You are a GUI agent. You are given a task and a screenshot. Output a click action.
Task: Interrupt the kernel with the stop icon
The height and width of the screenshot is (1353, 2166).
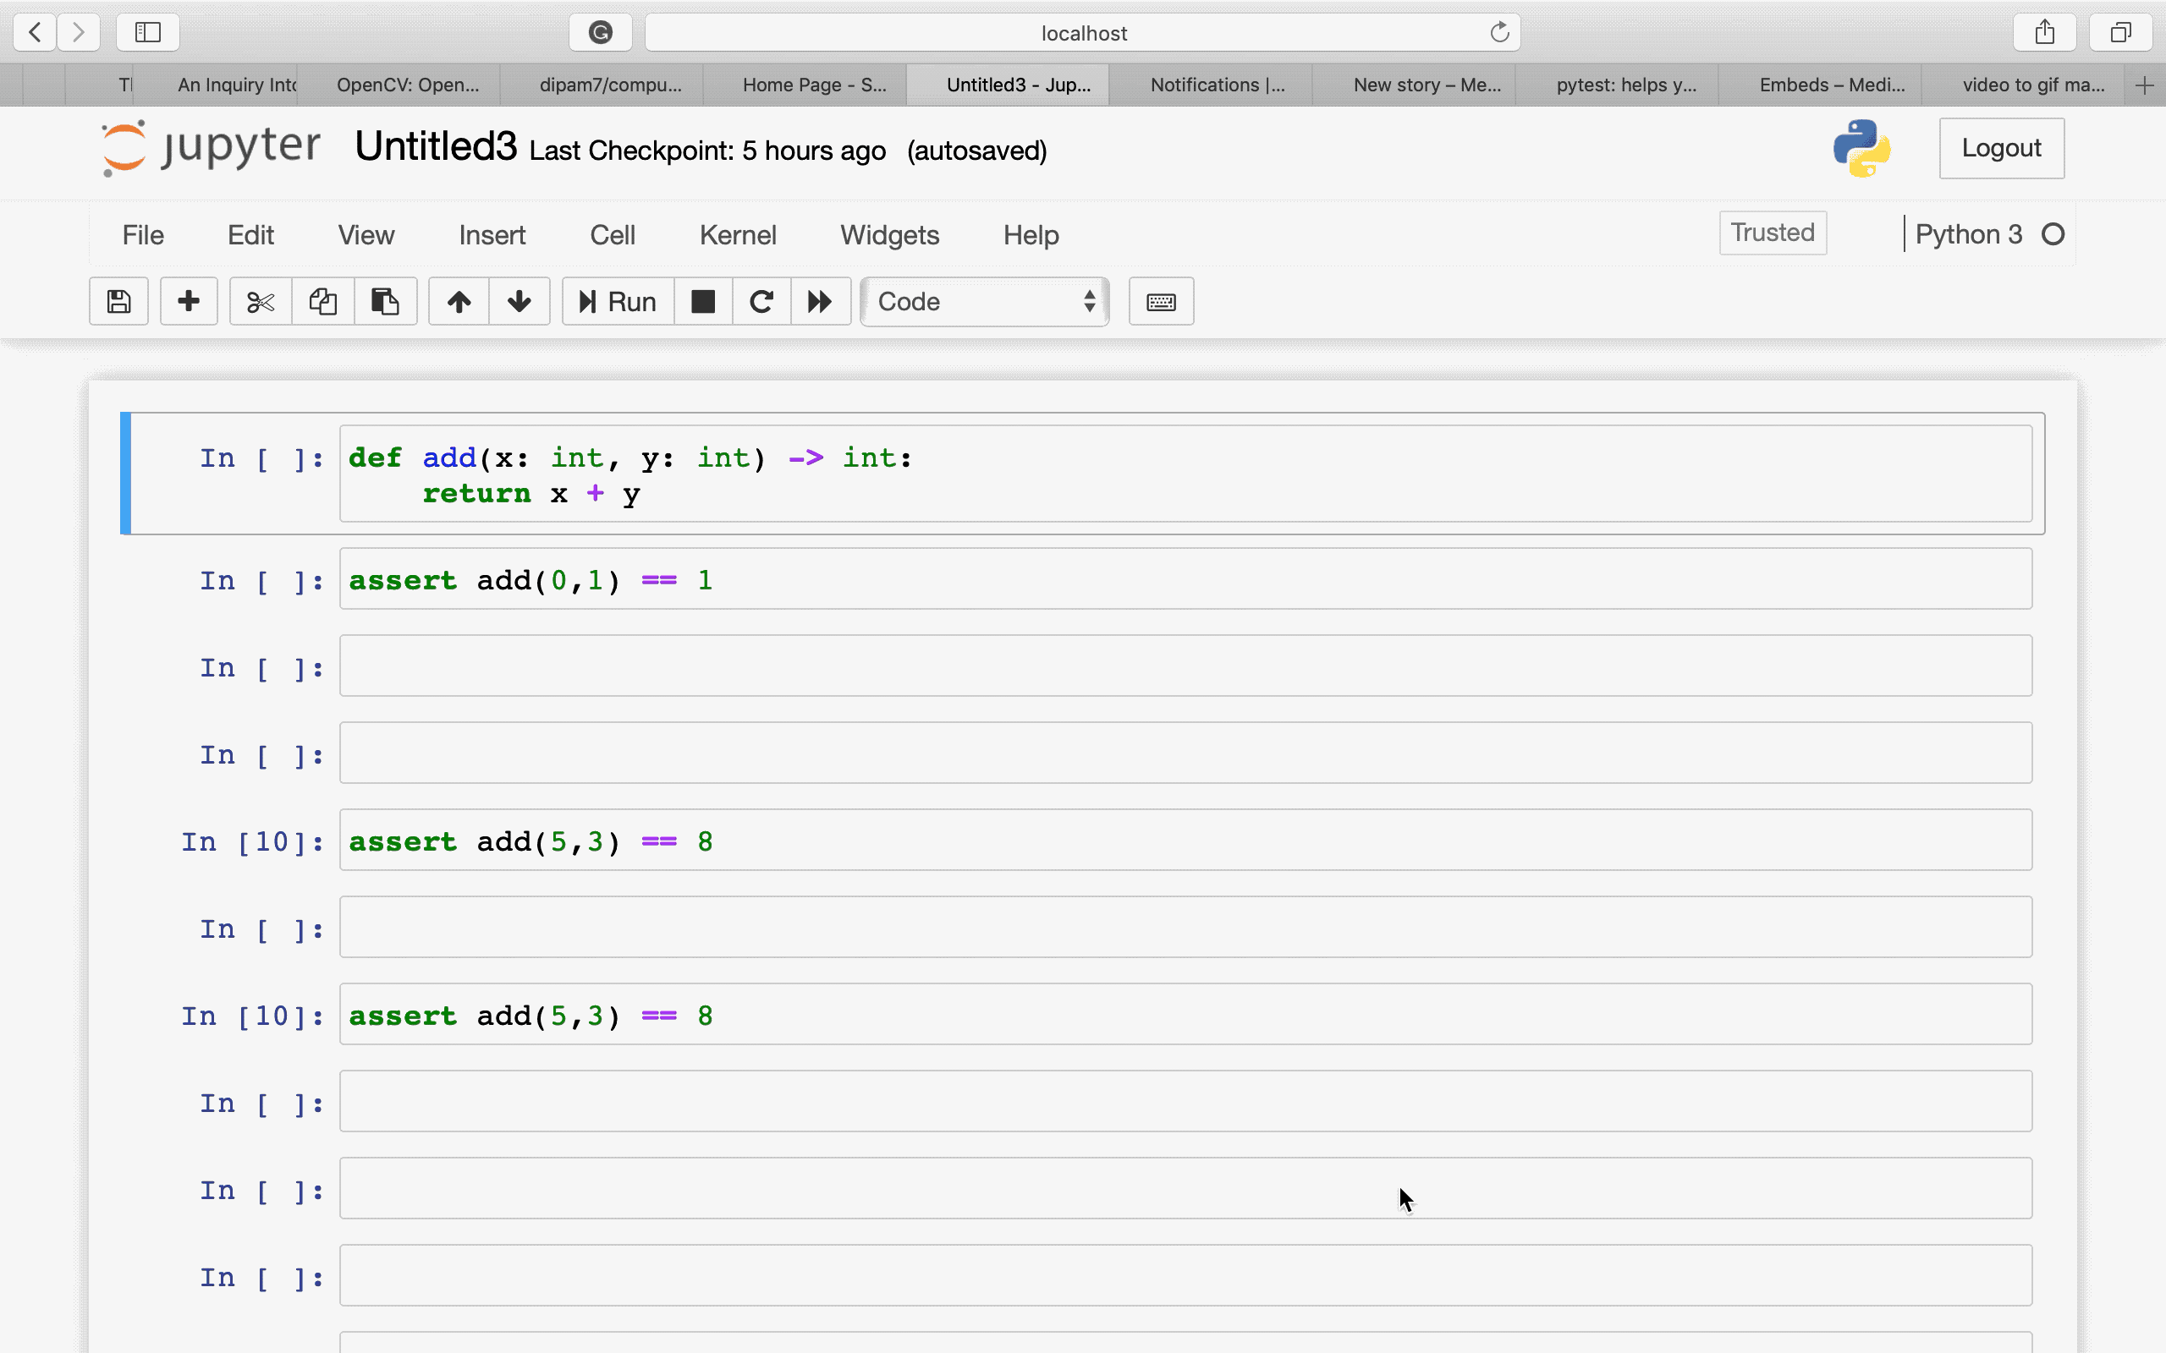click(702, 302)
